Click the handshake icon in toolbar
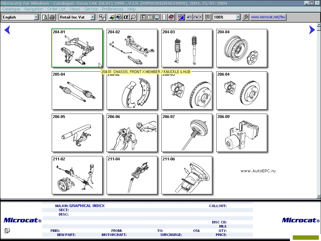Viewport: 321px width, 241px height. [102, 17]
